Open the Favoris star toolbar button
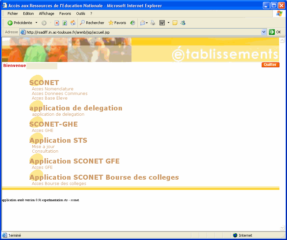This screenshot has width=287, height=240. tap(117, 23)
